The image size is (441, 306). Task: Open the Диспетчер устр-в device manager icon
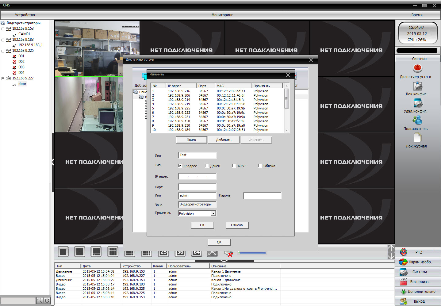pos(417,68)
